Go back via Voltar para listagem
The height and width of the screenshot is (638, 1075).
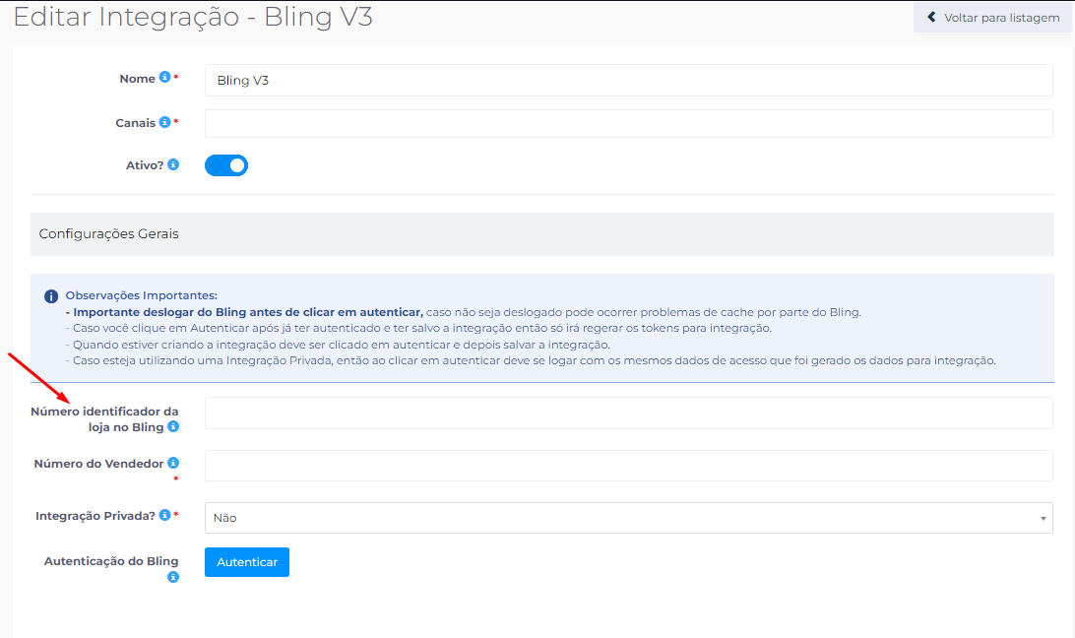coord(992,17)
